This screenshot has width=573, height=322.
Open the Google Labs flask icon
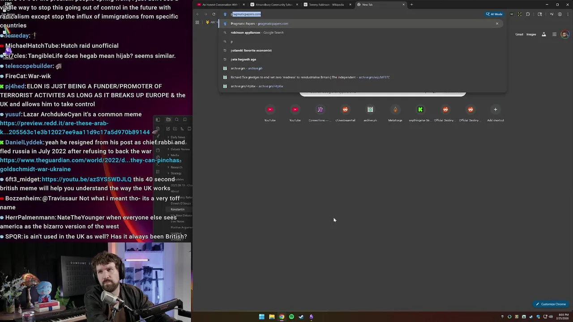[x=544, y=34]
